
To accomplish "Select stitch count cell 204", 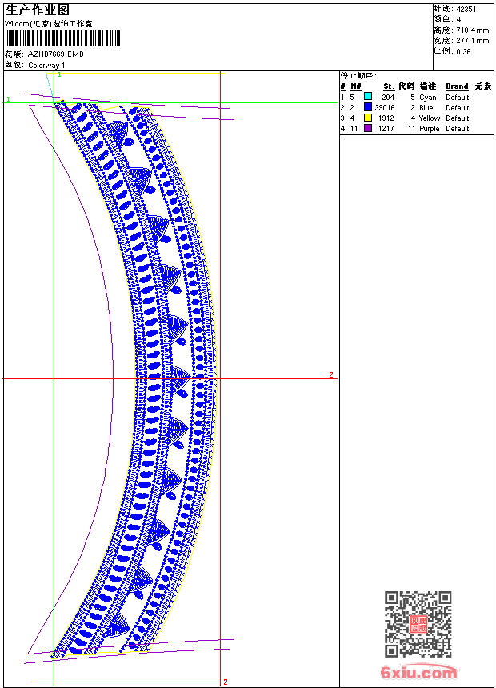I will click(388, 98).
